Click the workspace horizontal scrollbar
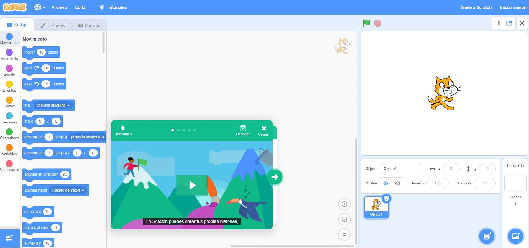This screenshot has height=248, width=529. tap(292, 246)
